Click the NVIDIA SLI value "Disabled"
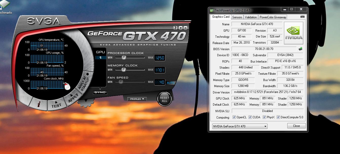This screenshot has width=340, height=154. pyautogui.click(x=267, y=111)
